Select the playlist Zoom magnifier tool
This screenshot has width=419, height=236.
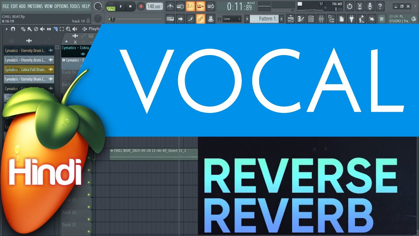pyautogui.click(x=68, y=29)
